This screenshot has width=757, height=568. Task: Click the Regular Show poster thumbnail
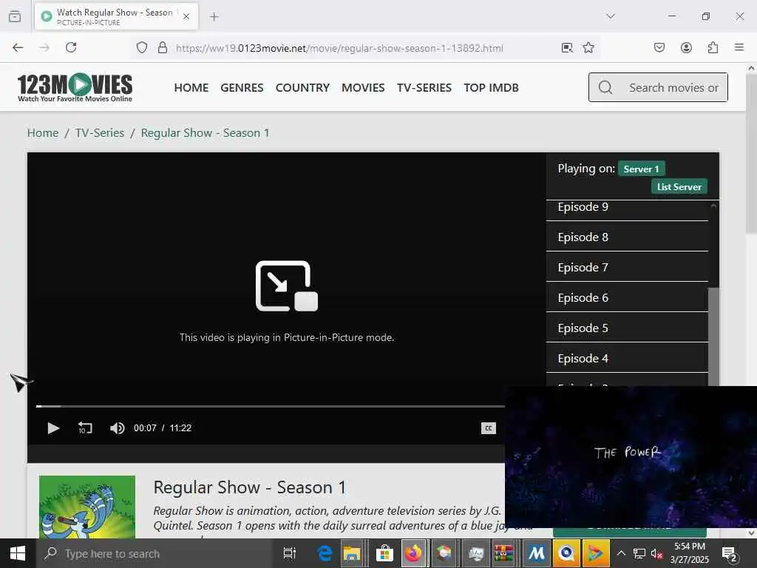[87, 507]
